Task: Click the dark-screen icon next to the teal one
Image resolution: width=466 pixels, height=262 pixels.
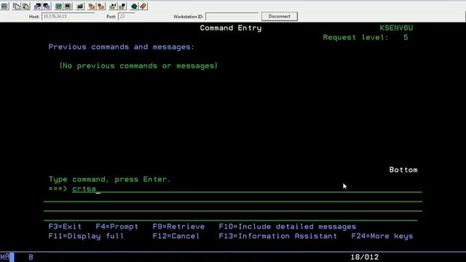Action: click(x=68, y=7)
